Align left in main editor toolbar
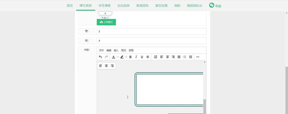288x114 pixels. [x=161, y=57]
